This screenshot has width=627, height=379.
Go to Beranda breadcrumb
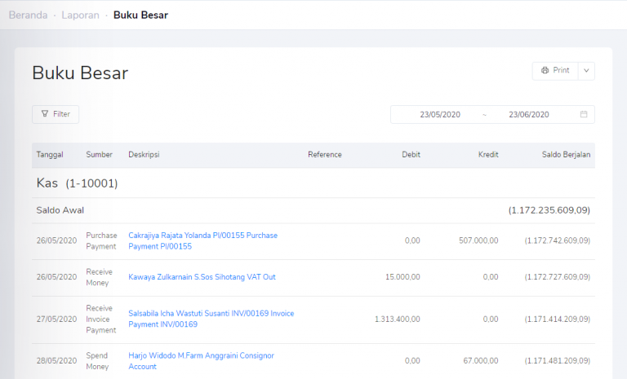point(28,15)
